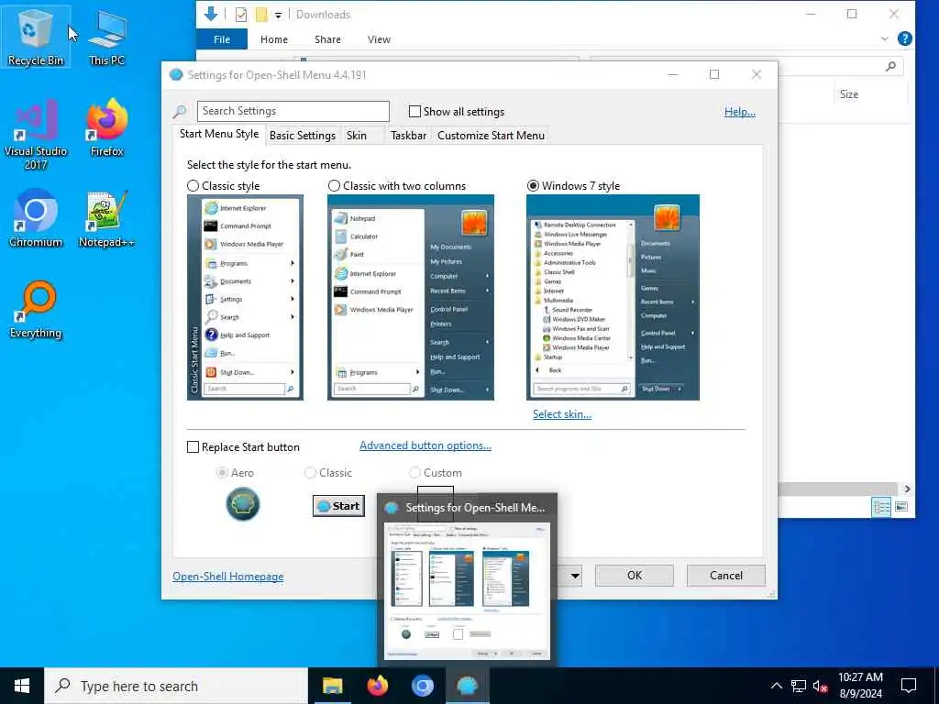
Task: Click the Open-Shell taskbar icon
Action: [467, 686]
